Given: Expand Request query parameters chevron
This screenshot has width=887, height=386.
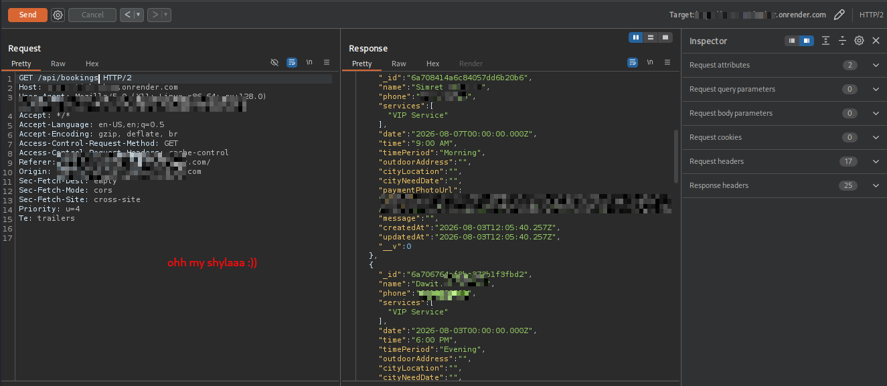Looking at the screenshot, I should click(876, 89).
